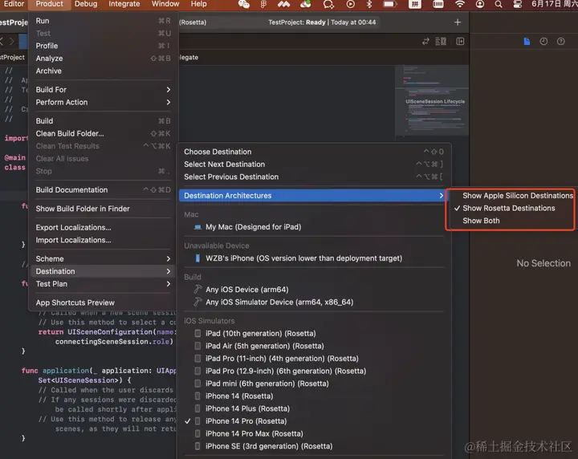
Task: Open Spotlight search icon
Action: [x=499, y=4]
